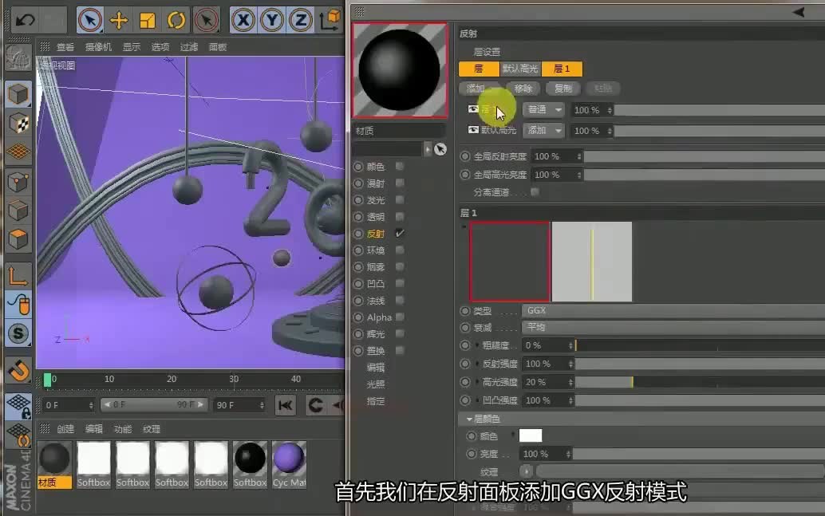Open the 创建 material manager menu
Screen dimensions: 825x516
click(65, 429)
